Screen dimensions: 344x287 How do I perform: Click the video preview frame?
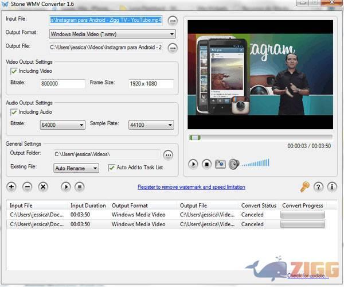pyautogui.click(x=260, y=75)
